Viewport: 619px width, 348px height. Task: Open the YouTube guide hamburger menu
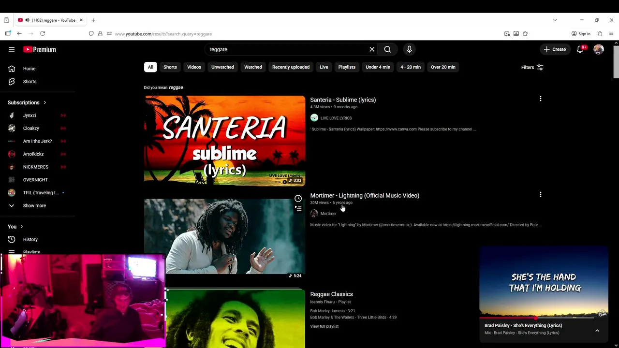(12, 49)
